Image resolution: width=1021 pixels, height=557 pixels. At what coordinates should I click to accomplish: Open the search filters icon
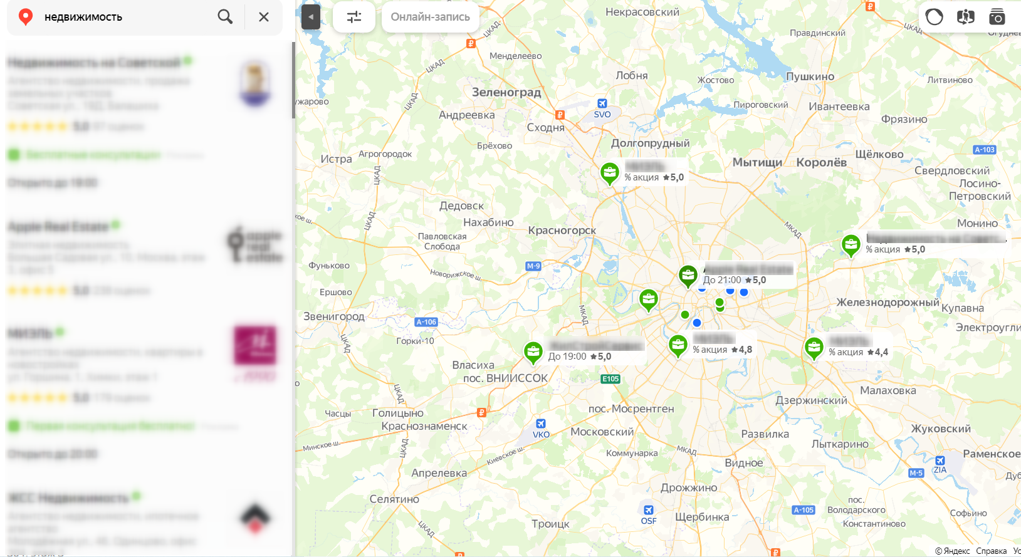[x=354, y=17]
